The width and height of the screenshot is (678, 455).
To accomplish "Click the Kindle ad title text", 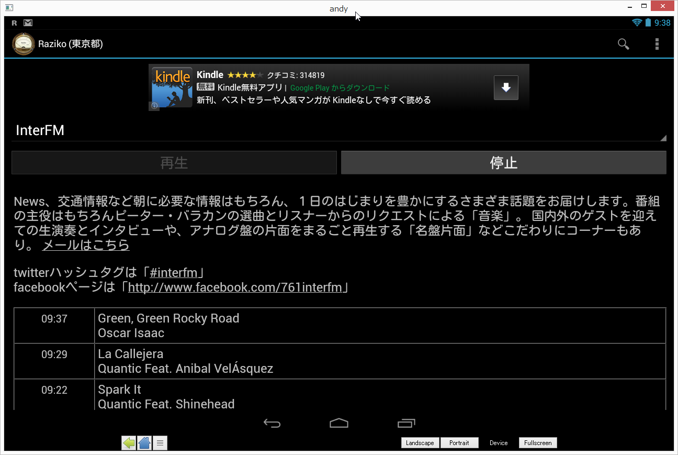I will click(210, 75).
